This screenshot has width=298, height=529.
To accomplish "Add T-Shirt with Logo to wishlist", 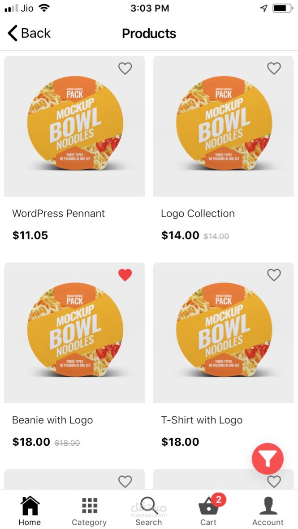I will (x=274, y=275).
